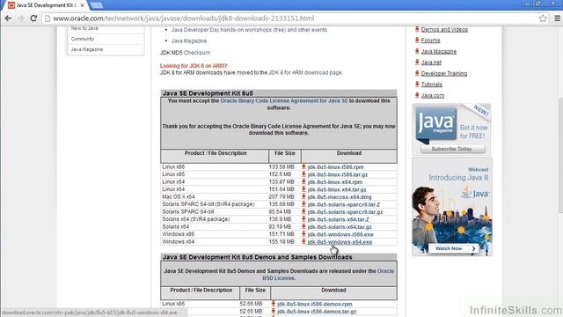Select the Java SE Development Kit browser tab
Viewport: 563px width, 317px height.
pyautogui.click(x=45, y=5)
